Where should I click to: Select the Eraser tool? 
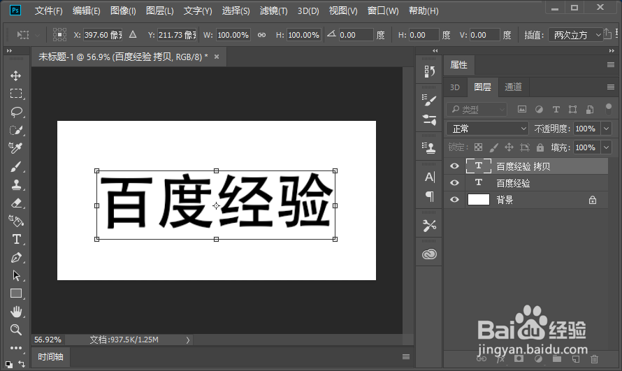pos(16,203)
